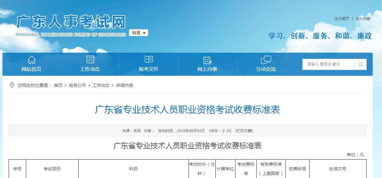Screen dimensions: 382x178
Task: Click the 打印文章 print link
Action: point(244,131)
